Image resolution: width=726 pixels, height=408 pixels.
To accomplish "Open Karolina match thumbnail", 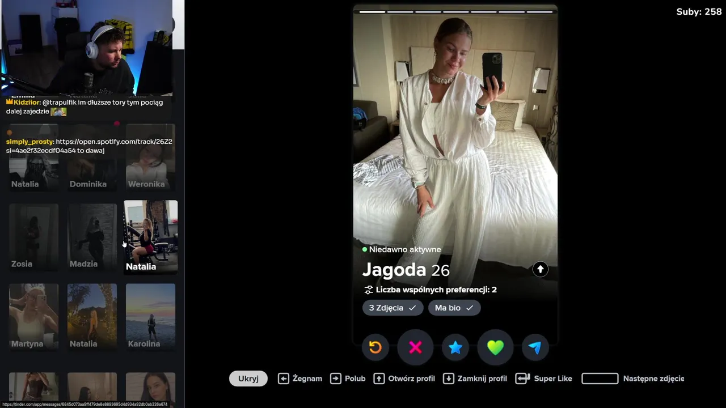I will [x=150, y=317].
